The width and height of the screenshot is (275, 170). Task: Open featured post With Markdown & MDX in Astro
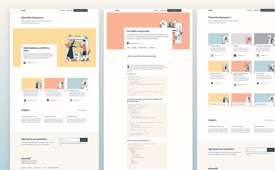(x=36, y=49)
